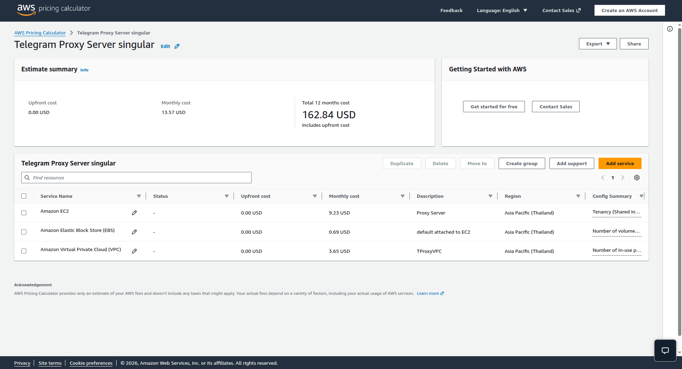Open the Export dropdown menu
Image resolution: width=682 pixels, height=369 pixels.
click(598, 44)
